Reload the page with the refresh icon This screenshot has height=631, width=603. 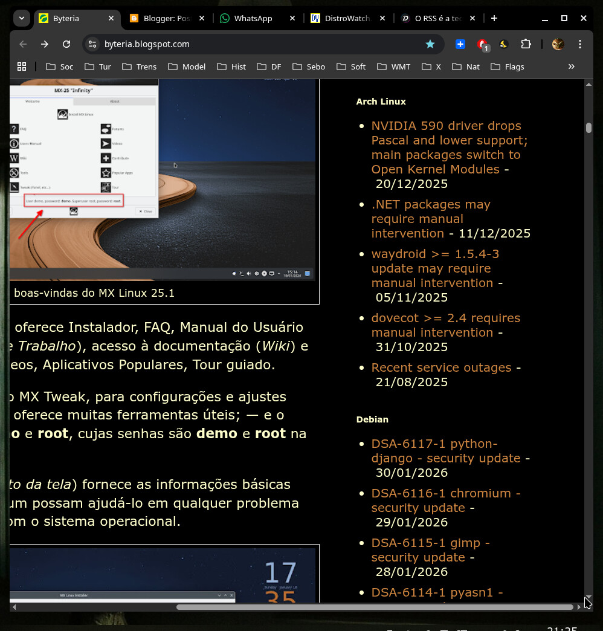coord(66,44)
